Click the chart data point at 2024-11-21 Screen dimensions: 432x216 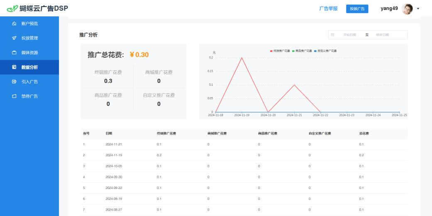click(294, 85)
